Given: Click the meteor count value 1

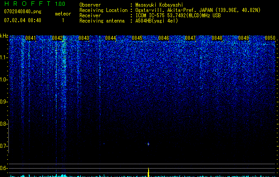Looking at the screenshot, I should (x=63, y=20).
